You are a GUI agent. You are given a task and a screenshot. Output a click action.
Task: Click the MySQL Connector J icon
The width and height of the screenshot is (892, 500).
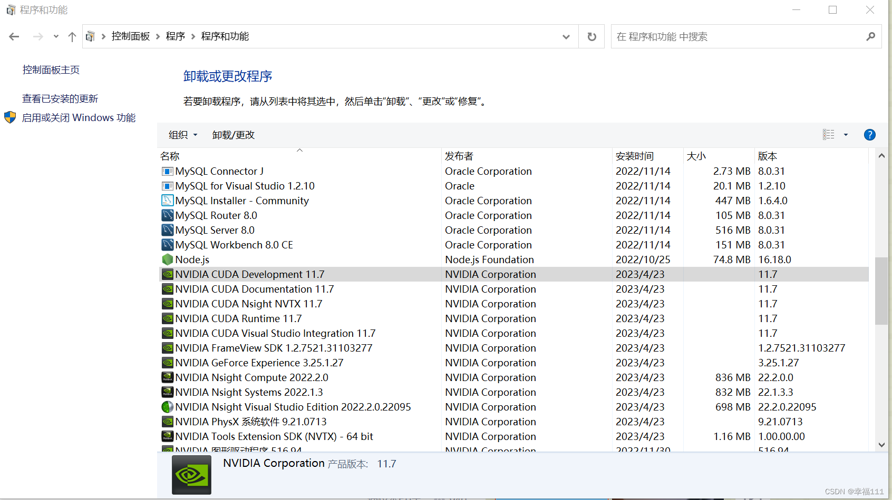click(167, 171)
